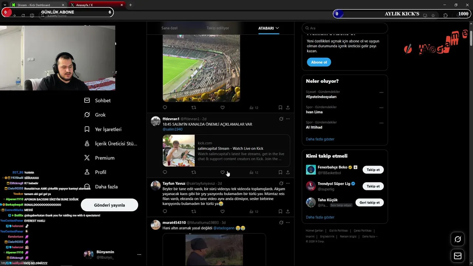The height and width of the screenshot is (266, 473).
Task: Open Grok icon on murat454310's post
Action: point(281,222)
